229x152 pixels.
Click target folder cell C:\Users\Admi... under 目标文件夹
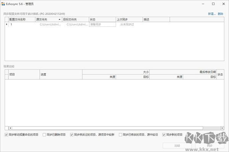point(76,25)
